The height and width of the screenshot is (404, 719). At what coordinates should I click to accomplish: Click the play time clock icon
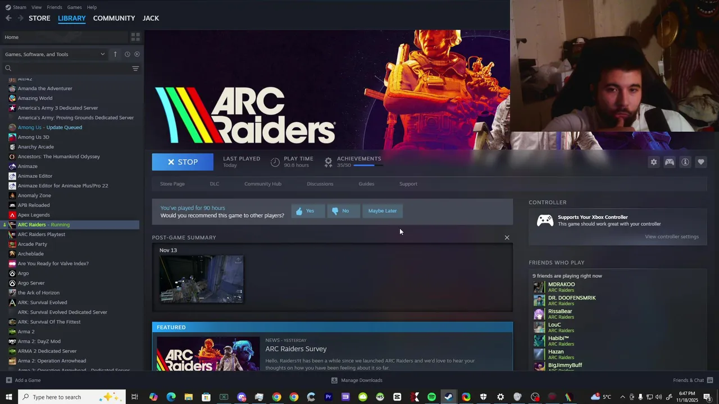coord(275,162)
